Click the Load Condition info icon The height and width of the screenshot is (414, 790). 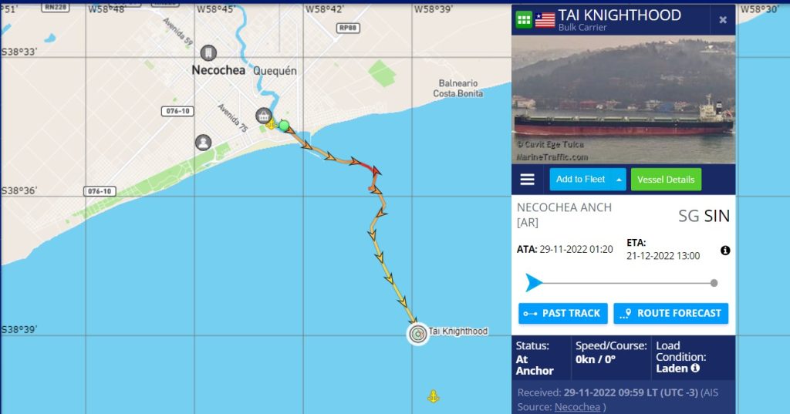click(x=695, y=369)
